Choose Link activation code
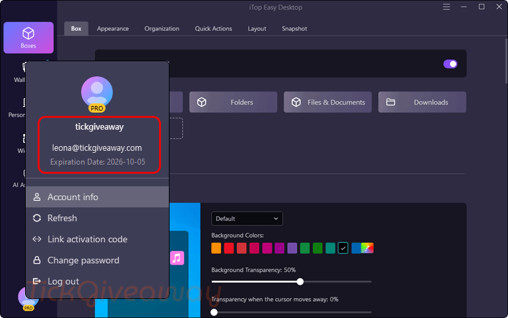The height and width of the screenshot is (318, 508). [97, 239]
